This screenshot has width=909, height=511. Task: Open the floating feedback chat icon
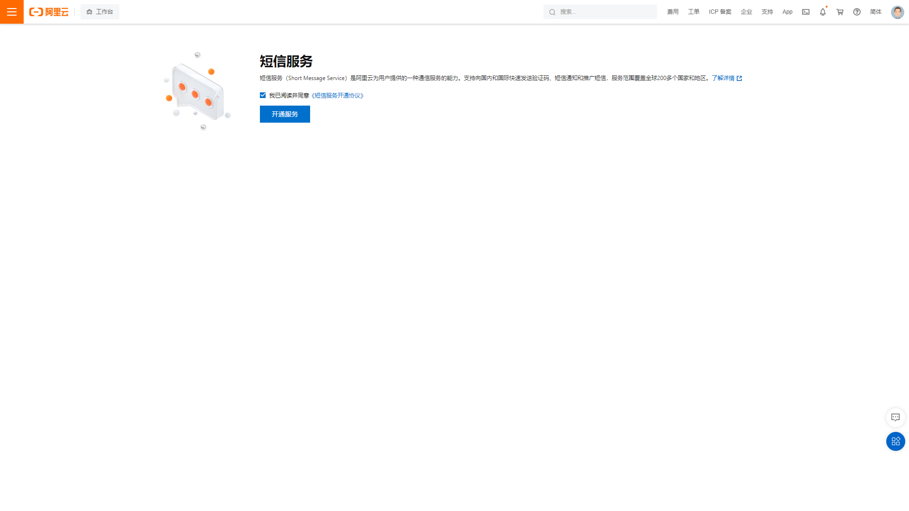pos(896,417)
